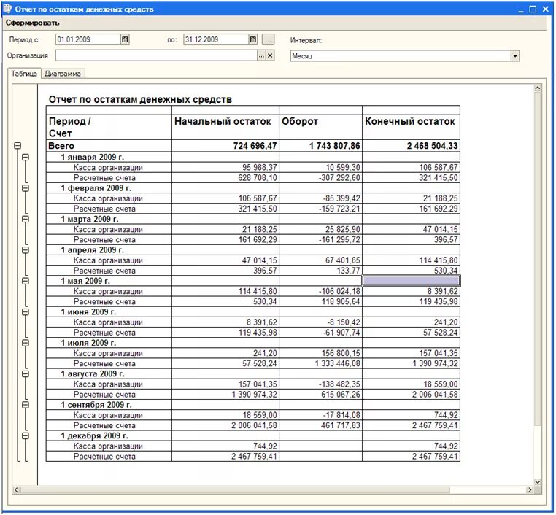Select cell 67 401,65
556x515 pixels.
[320, 260]
